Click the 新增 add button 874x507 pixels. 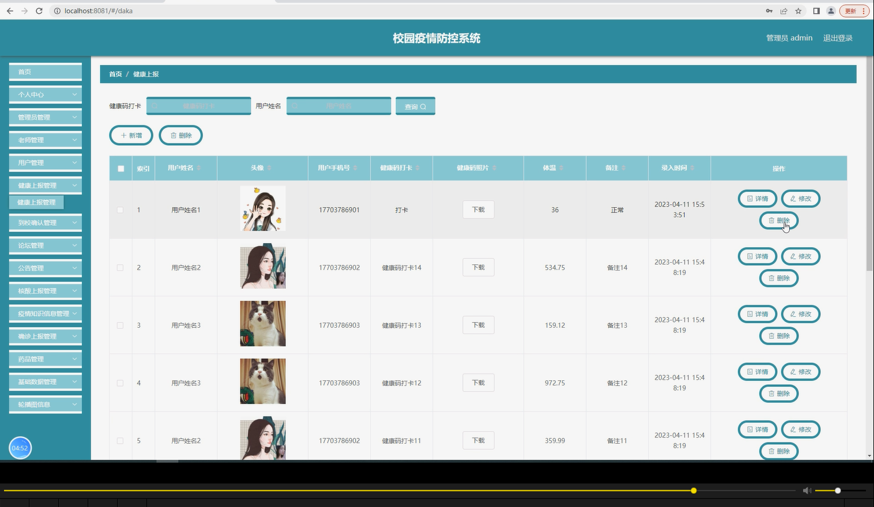click(131, 135)
